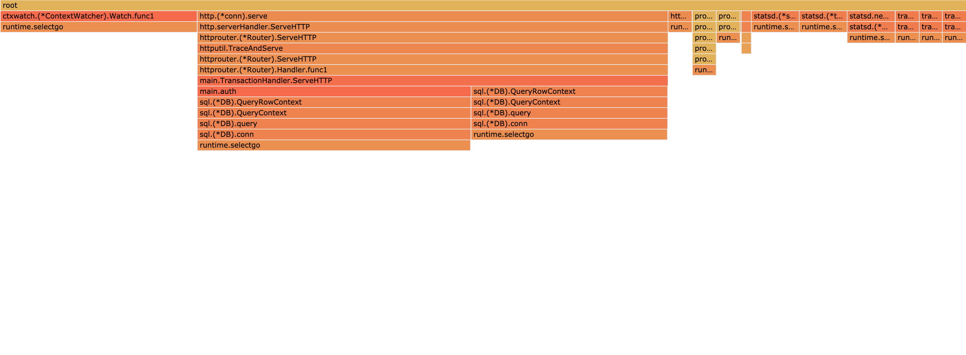Click sql.(*DB).QueryRowContext beside main.auth
Screen dimensions: 966x355
569,92
